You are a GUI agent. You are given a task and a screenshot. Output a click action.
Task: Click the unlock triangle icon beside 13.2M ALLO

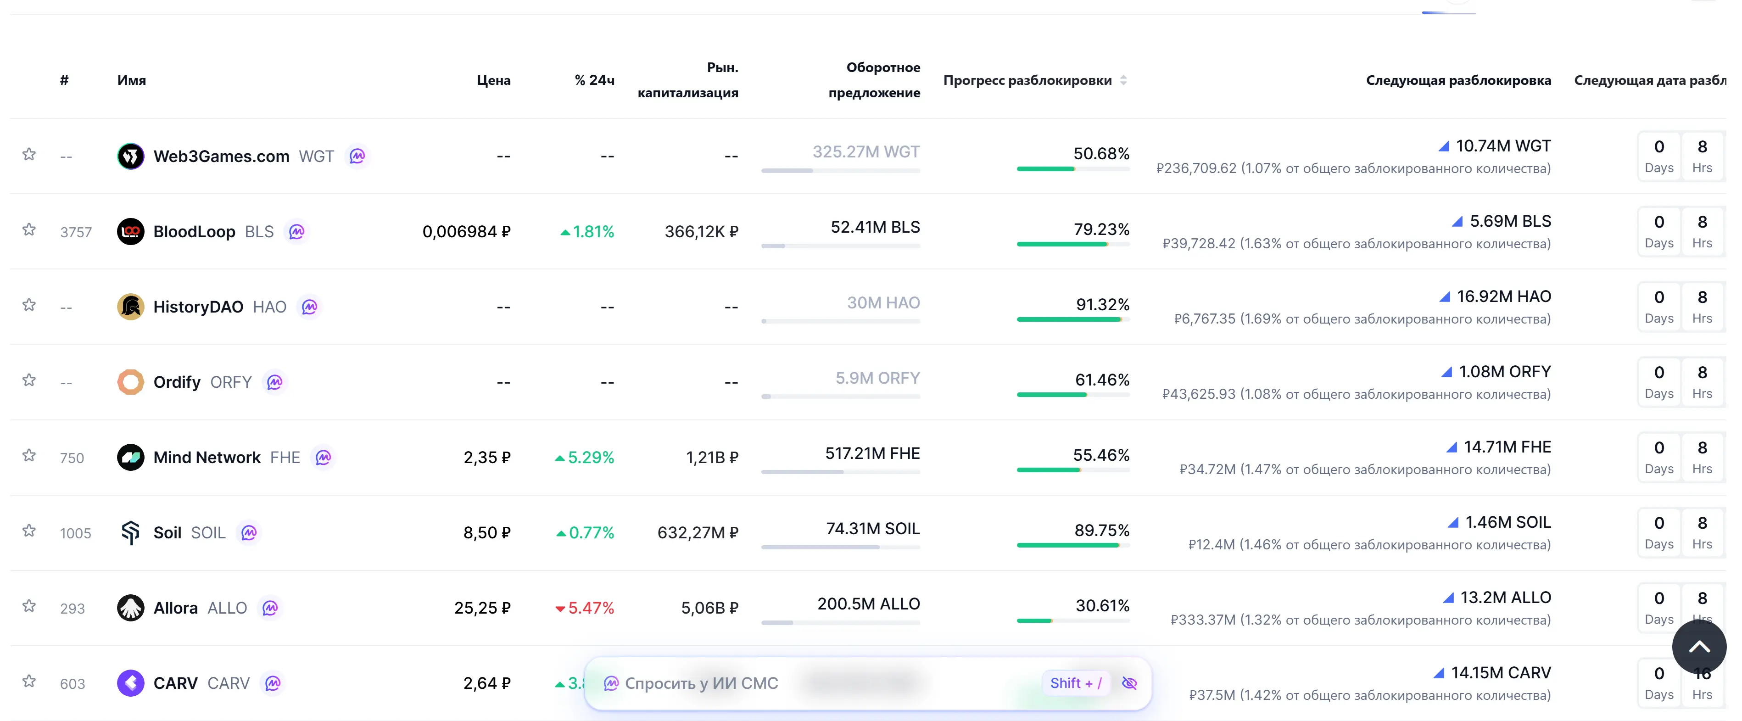[x=1448, y=597]
